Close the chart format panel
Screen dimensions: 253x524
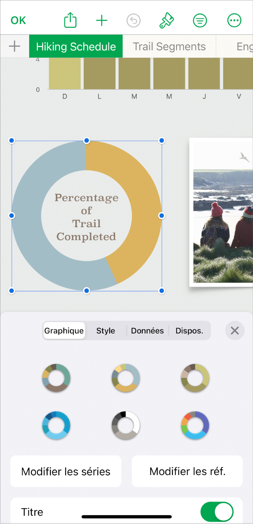[235, 331]
